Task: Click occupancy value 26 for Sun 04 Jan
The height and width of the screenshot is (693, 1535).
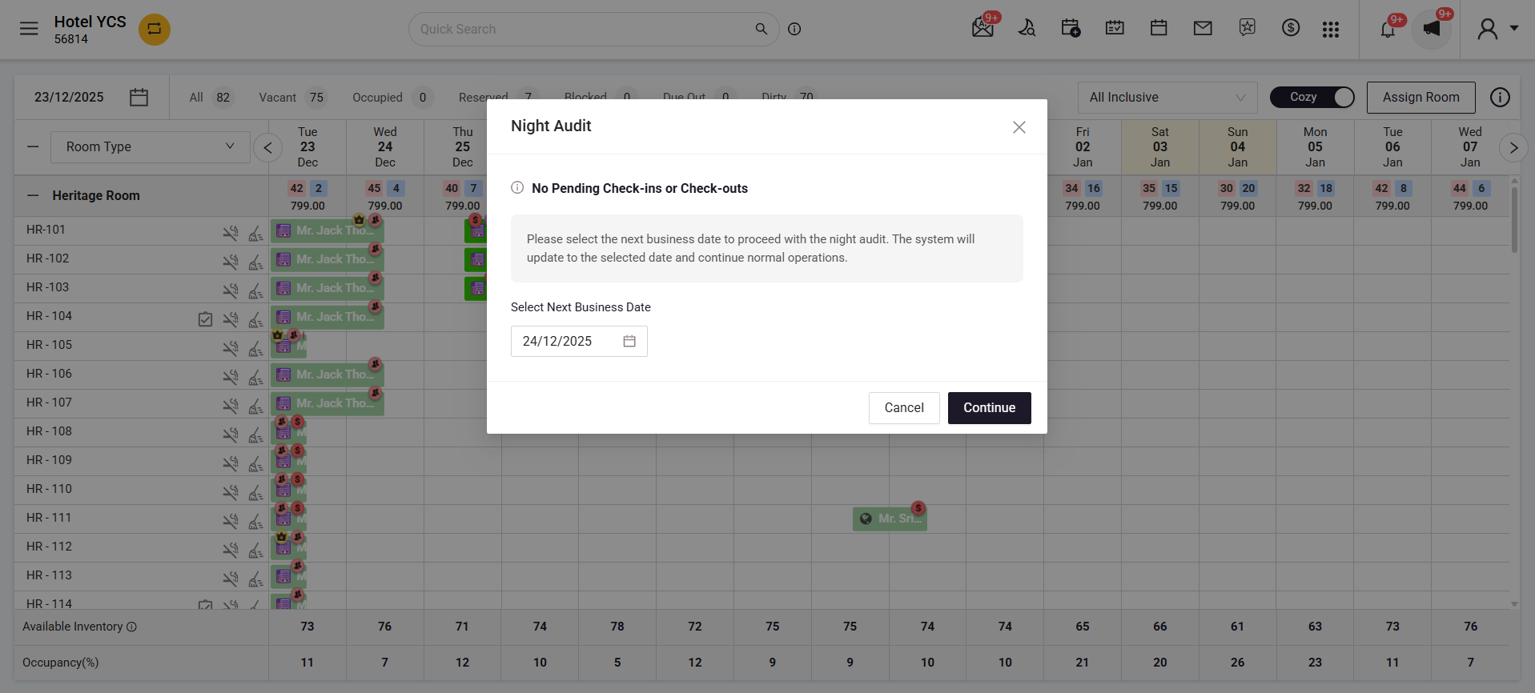Action: point(1237,662)
